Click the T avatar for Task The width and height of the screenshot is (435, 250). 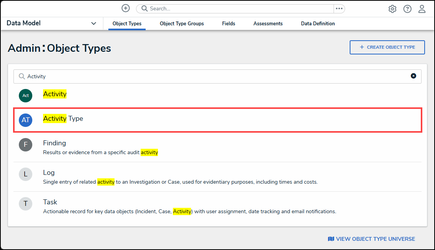(26, 204)
